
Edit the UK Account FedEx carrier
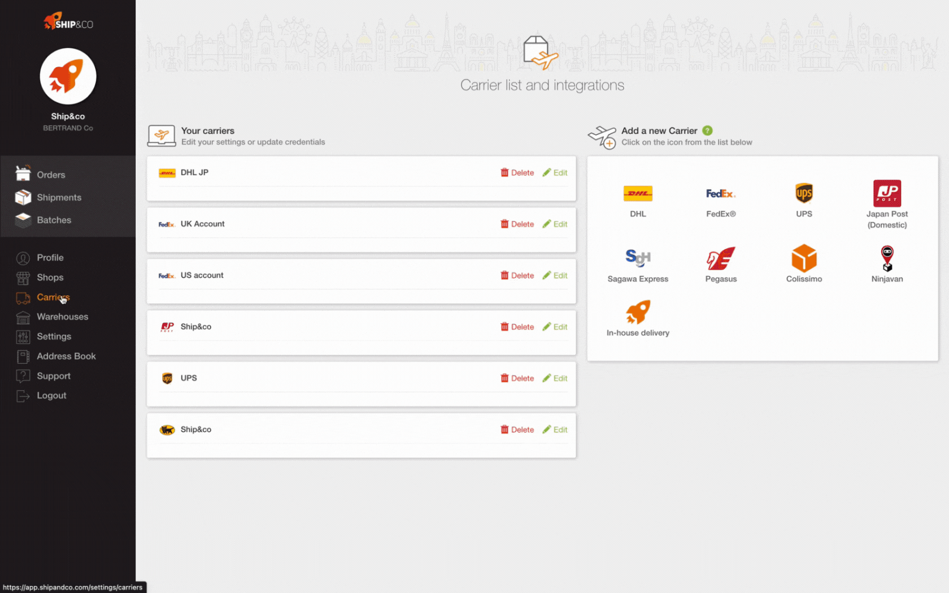click(555, 224)
